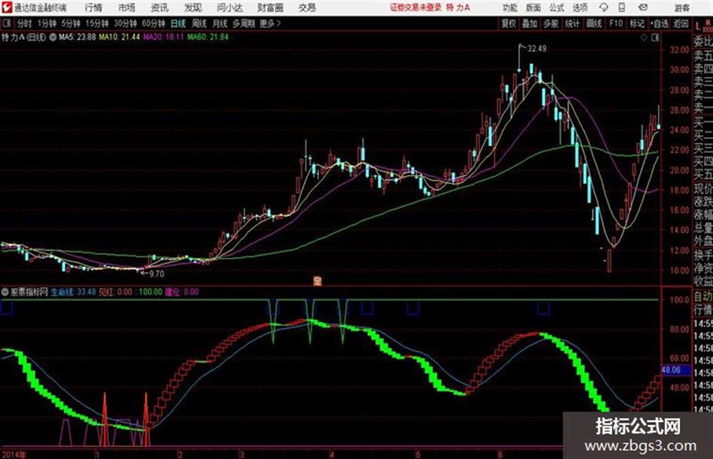Click the 证券交易未登录 status link
The height and width of the screenshot is (459, 713).
pyautogui.click(x=416, y=8)
